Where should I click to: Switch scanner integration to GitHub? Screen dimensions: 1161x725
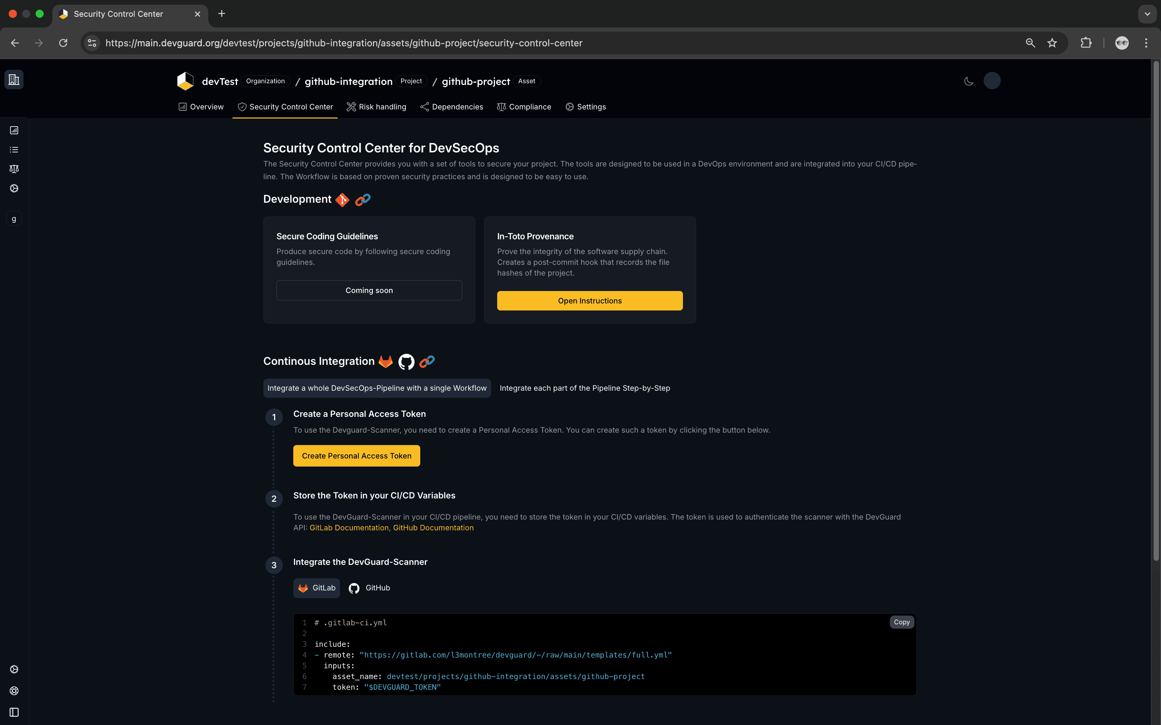[x=369, y=588]
